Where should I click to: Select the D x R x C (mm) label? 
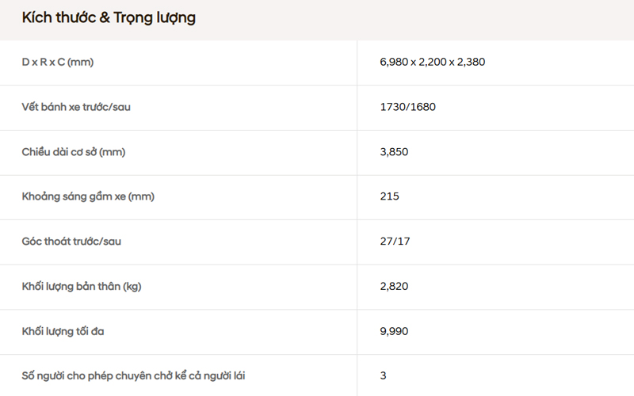58,63
